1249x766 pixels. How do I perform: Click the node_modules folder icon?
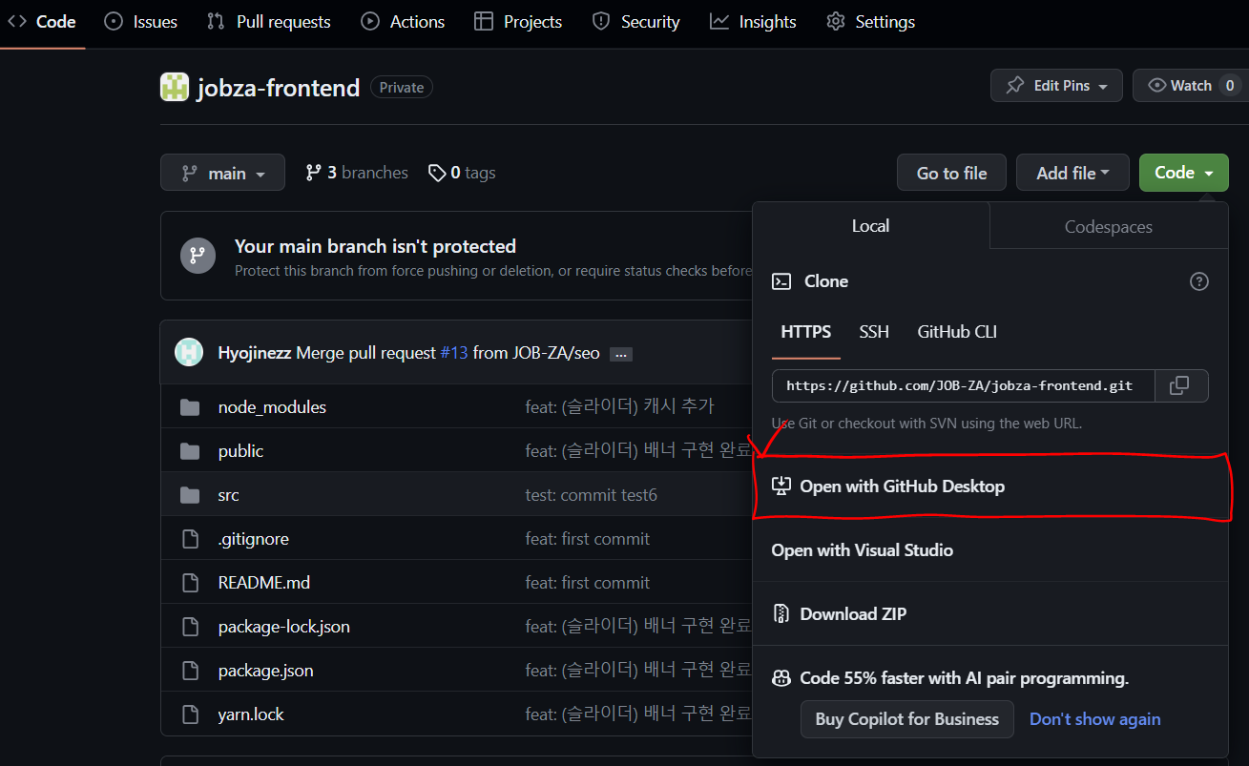190,407
